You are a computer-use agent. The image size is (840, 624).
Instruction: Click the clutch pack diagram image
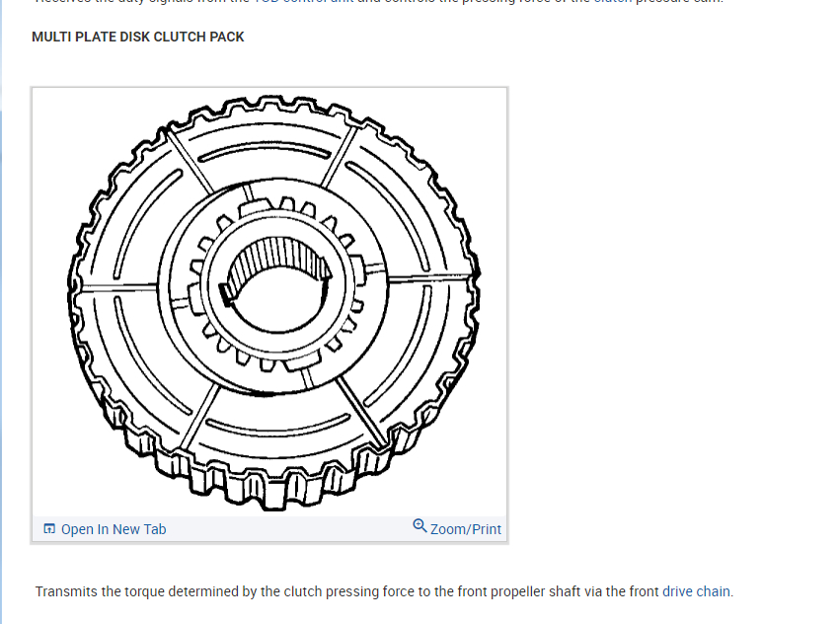click(x=268, y=302)
